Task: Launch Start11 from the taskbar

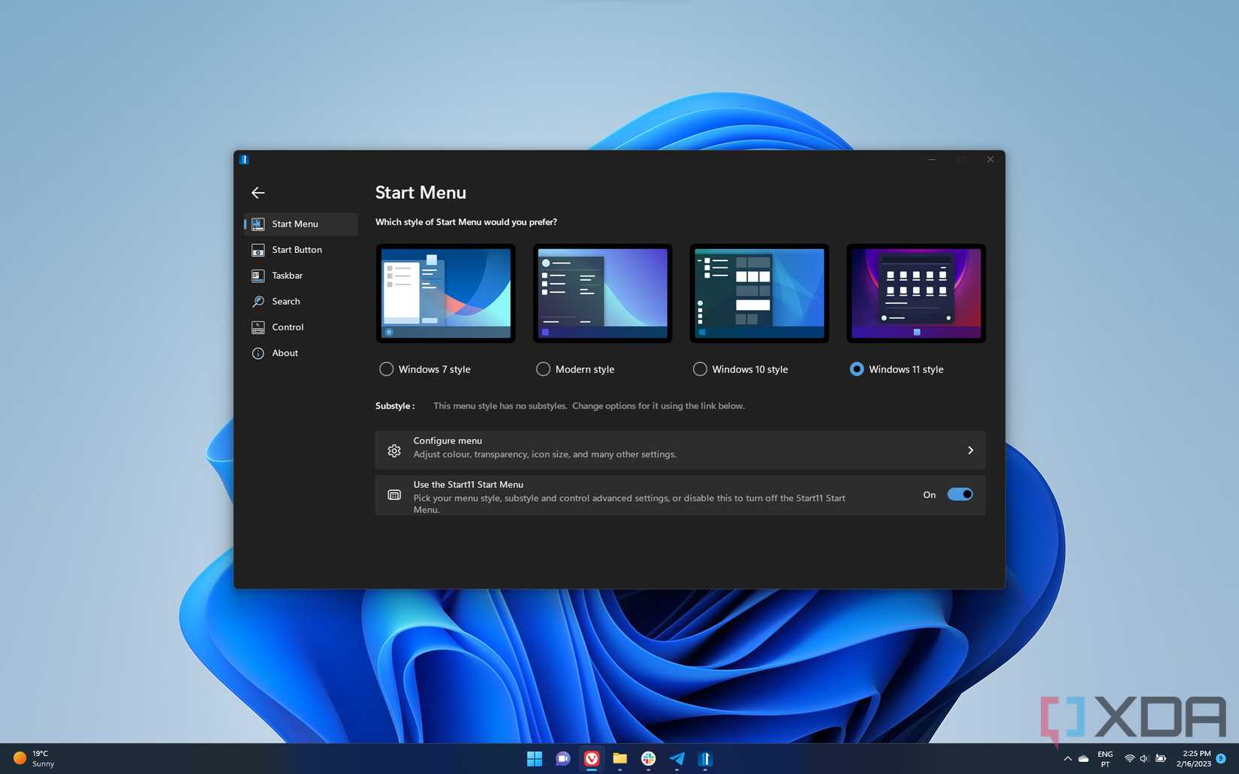Action: [x=704, y=759]
